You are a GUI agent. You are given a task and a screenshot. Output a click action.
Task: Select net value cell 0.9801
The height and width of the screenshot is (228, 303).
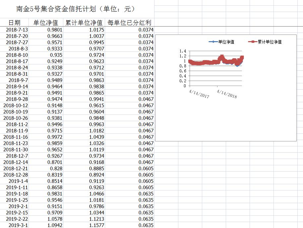46,30
